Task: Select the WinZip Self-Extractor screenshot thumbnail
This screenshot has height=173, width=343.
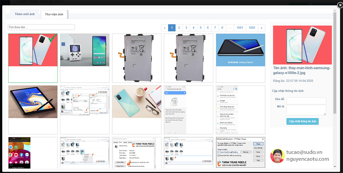Action: point(241,153)
